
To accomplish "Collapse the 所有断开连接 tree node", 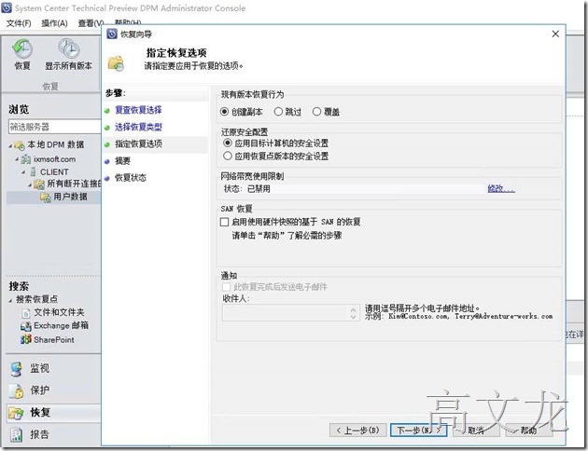I will (30, 184).
